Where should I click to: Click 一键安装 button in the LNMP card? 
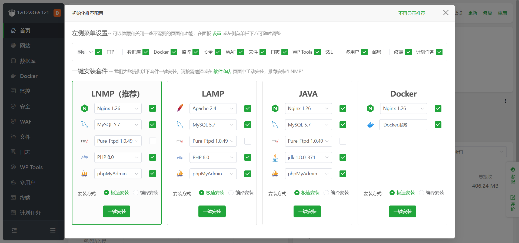point(117,211)
